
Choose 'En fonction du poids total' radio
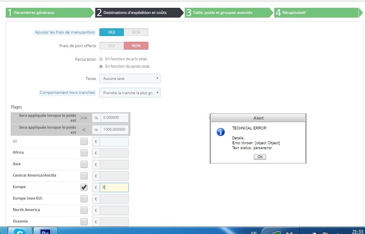pyautogui.click(x=101, y=66)
